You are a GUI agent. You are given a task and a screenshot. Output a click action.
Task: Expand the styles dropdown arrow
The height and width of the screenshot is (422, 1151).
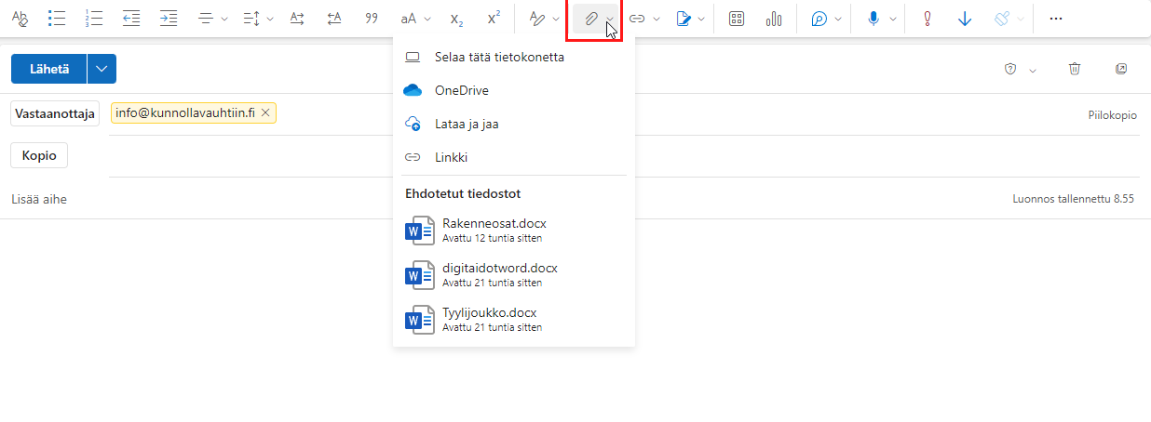(x=556, y=19)
